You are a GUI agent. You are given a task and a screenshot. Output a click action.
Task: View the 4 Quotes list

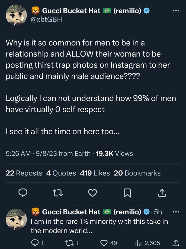click(61, 173)
